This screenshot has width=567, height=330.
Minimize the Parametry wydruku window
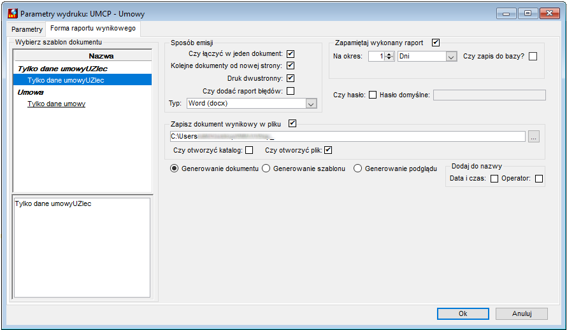point(506,14)
